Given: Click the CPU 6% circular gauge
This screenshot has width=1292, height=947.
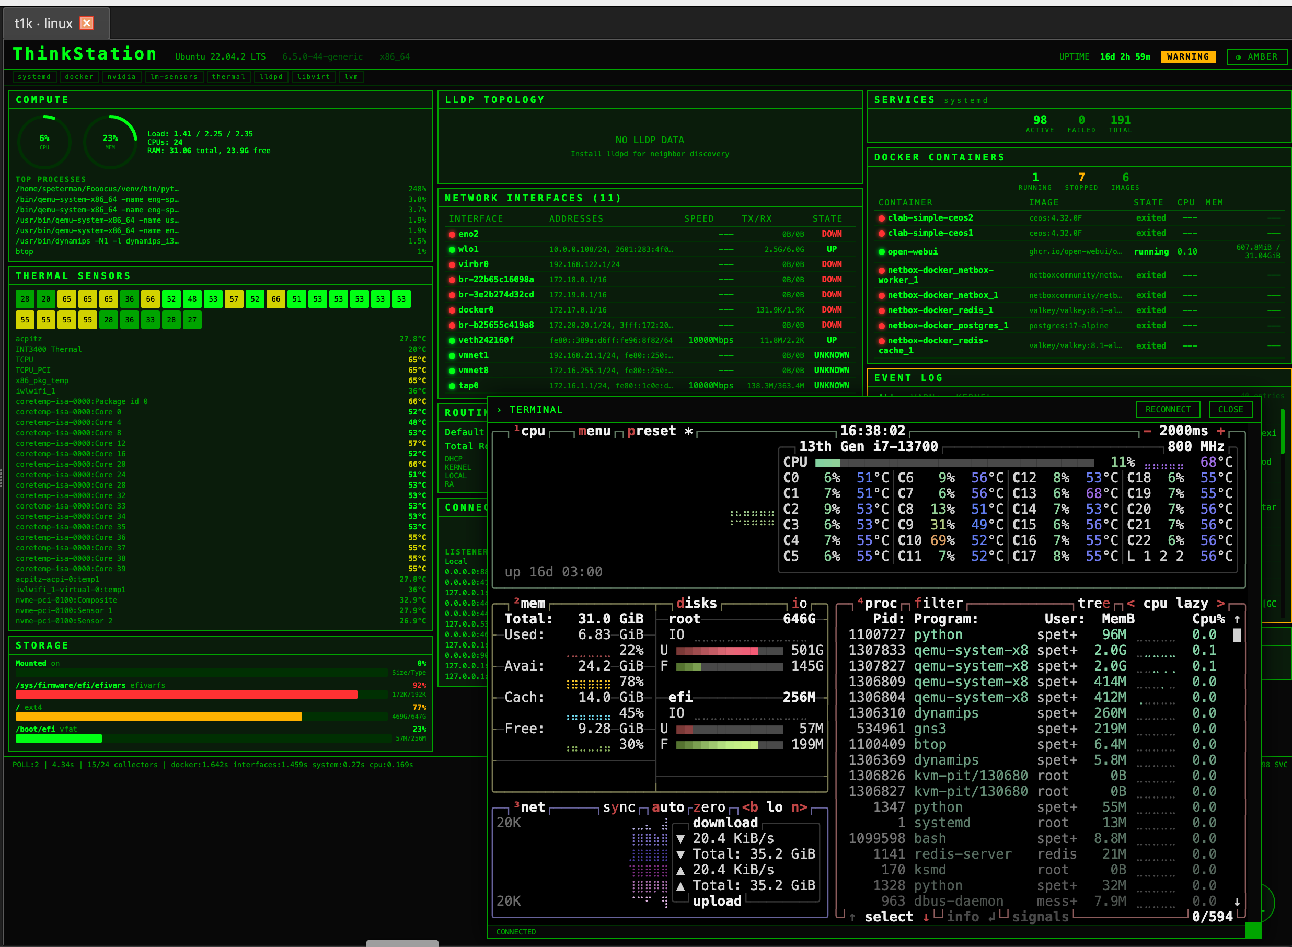Looking at the screenshot, I should (x=44, y=142).
